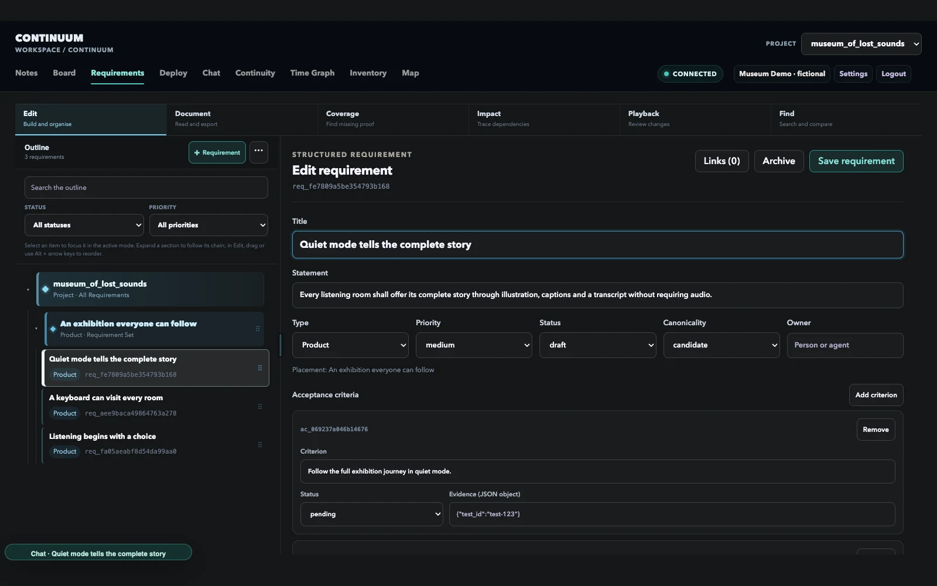Open the Continuity tab
Viewport: 937px width, 586px height.
(255, 73)
